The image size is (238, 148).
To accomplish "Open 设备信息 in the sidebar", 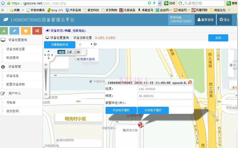I will tap(13, 76).
